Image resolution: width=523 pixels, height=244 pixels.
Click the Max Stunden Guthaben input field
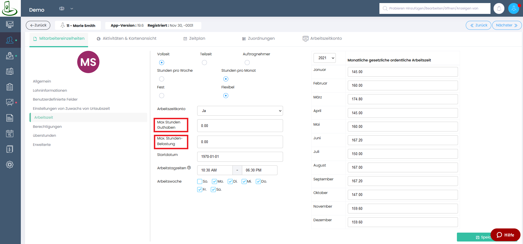(240, 126)
